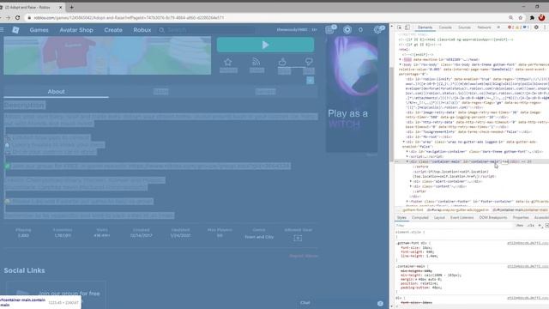Add new style rule plus button

coord(540,226)
